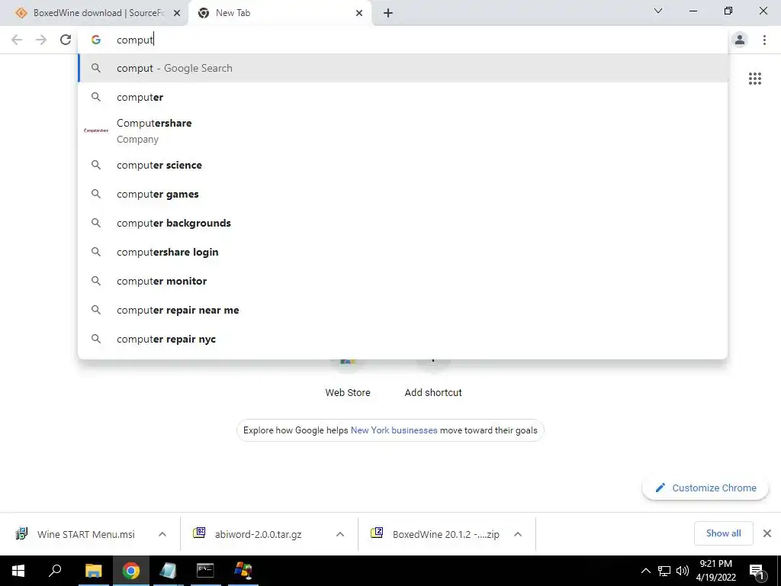Show hidden system tray icons

pyautogui.click(x=645, y=571)
